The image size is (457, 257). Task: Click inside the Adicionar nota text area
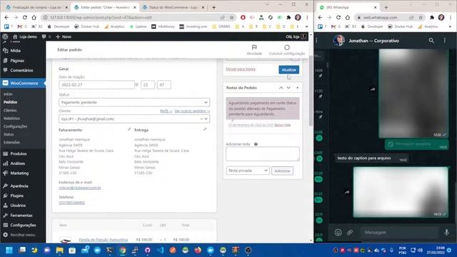pos(262,153)
